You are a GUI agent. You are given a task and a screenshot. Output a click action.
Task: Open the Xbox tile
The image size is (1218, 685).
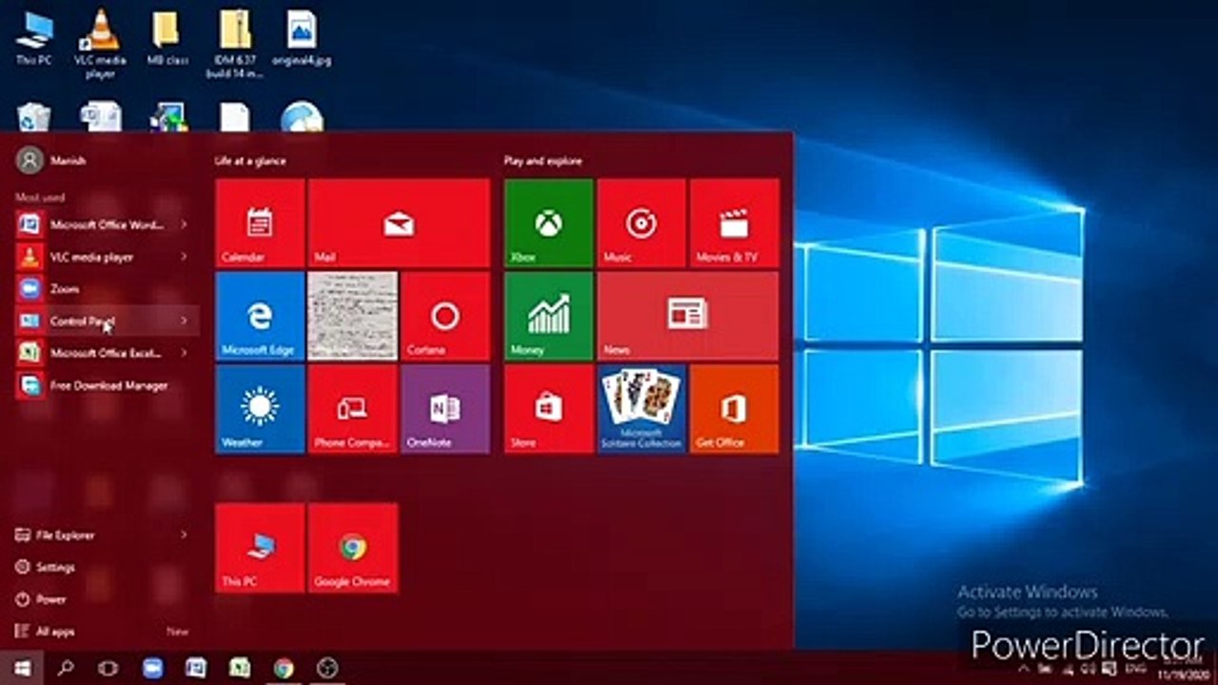[x=549, y=223]
